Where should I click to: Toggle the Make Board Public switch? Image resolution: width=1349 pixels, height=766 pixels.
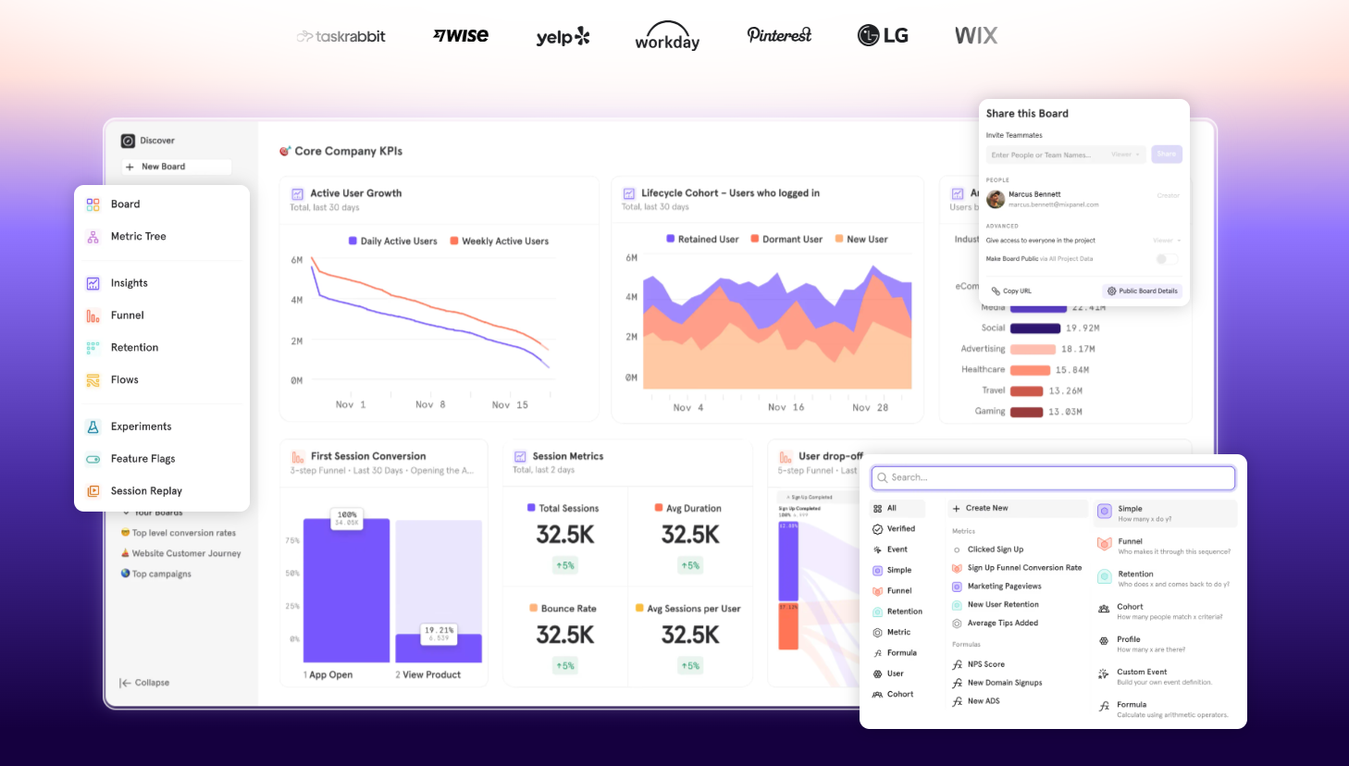[x=1166, y=259]
